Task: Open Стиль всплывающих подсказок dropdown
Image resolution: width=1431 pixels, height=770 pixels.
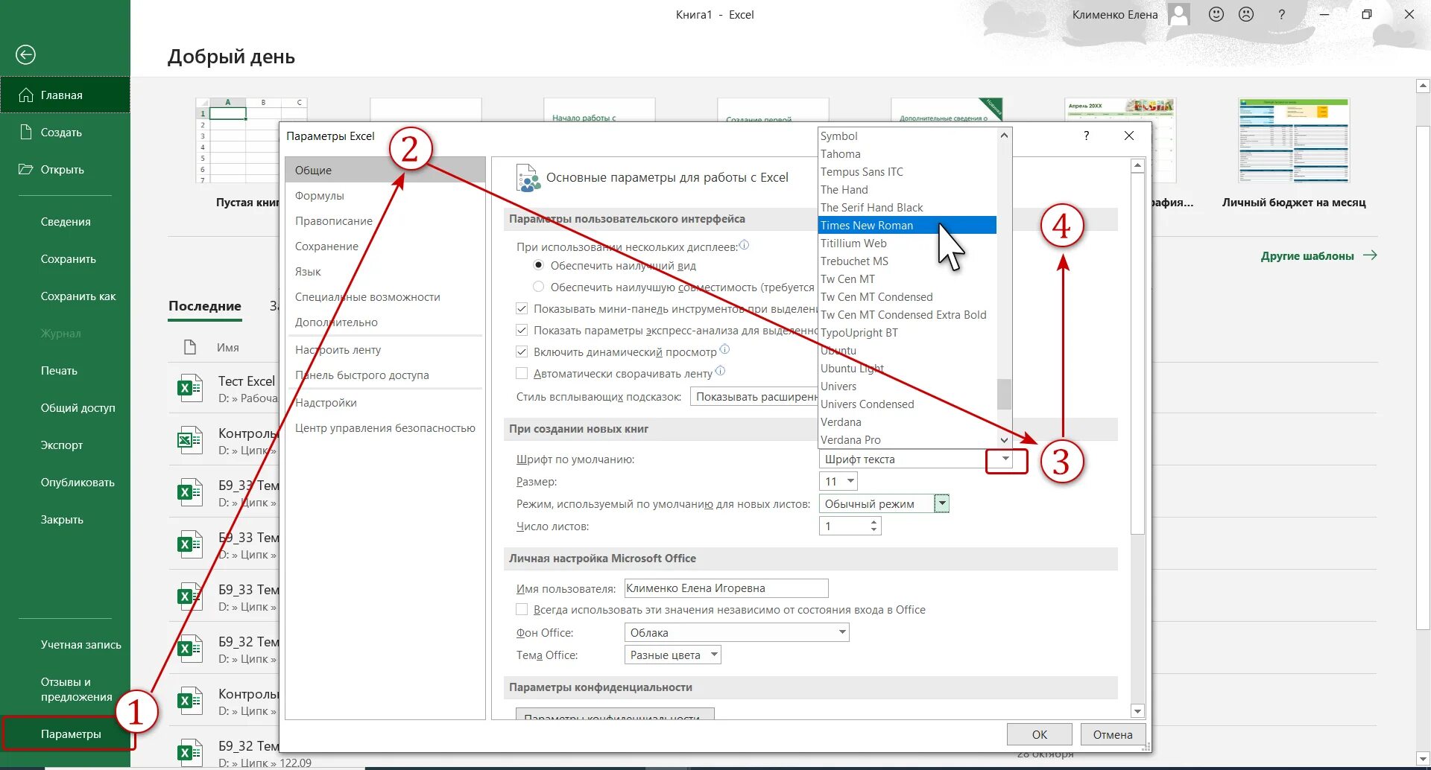Action: click(x=754, y=397)
